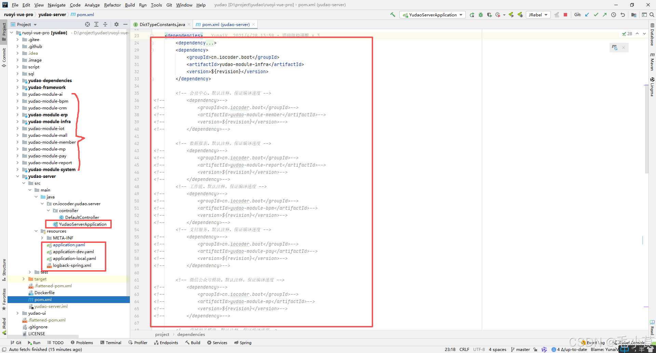Viewport: 656px width, 353px height.
Task: Open the Endpoints tool window
Action: click(x=166, y=342)
